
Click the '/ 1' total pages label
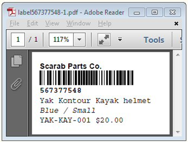point(33,40)
